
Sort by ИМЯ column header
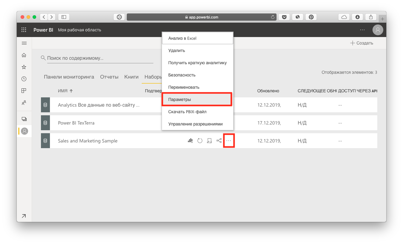click(65, 91)
